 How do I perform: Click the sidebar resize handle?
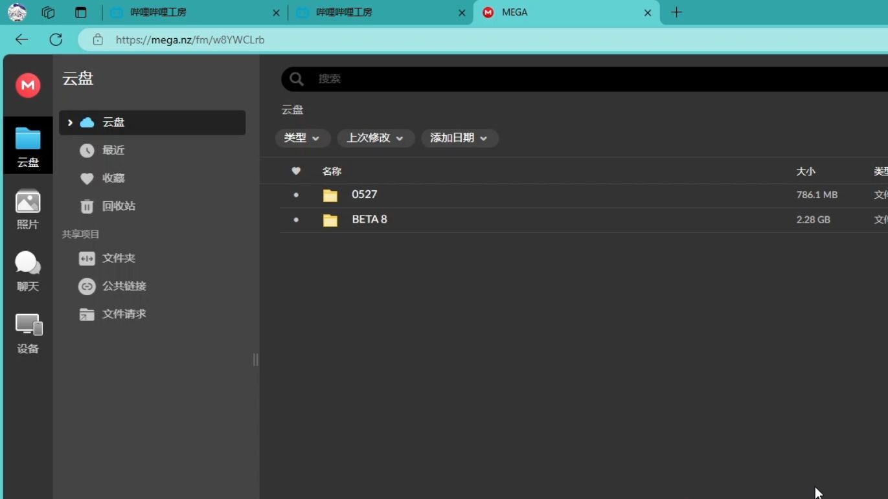pos(255,360)
